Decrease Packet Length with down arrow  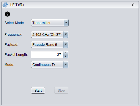(66, 56)
